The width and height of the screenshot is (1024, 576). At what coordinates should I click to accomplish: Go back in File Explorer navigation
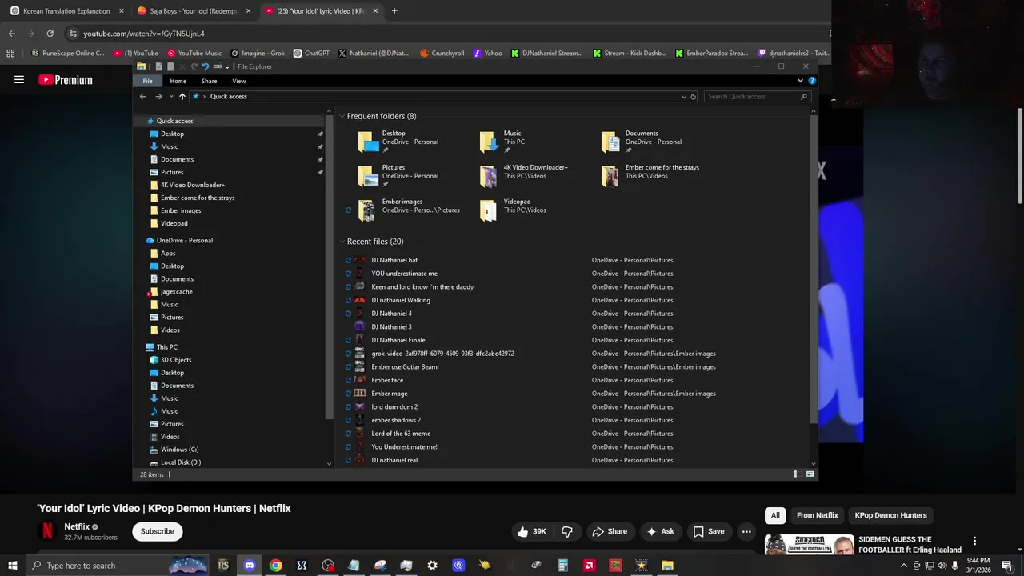[x=143, y=96]
